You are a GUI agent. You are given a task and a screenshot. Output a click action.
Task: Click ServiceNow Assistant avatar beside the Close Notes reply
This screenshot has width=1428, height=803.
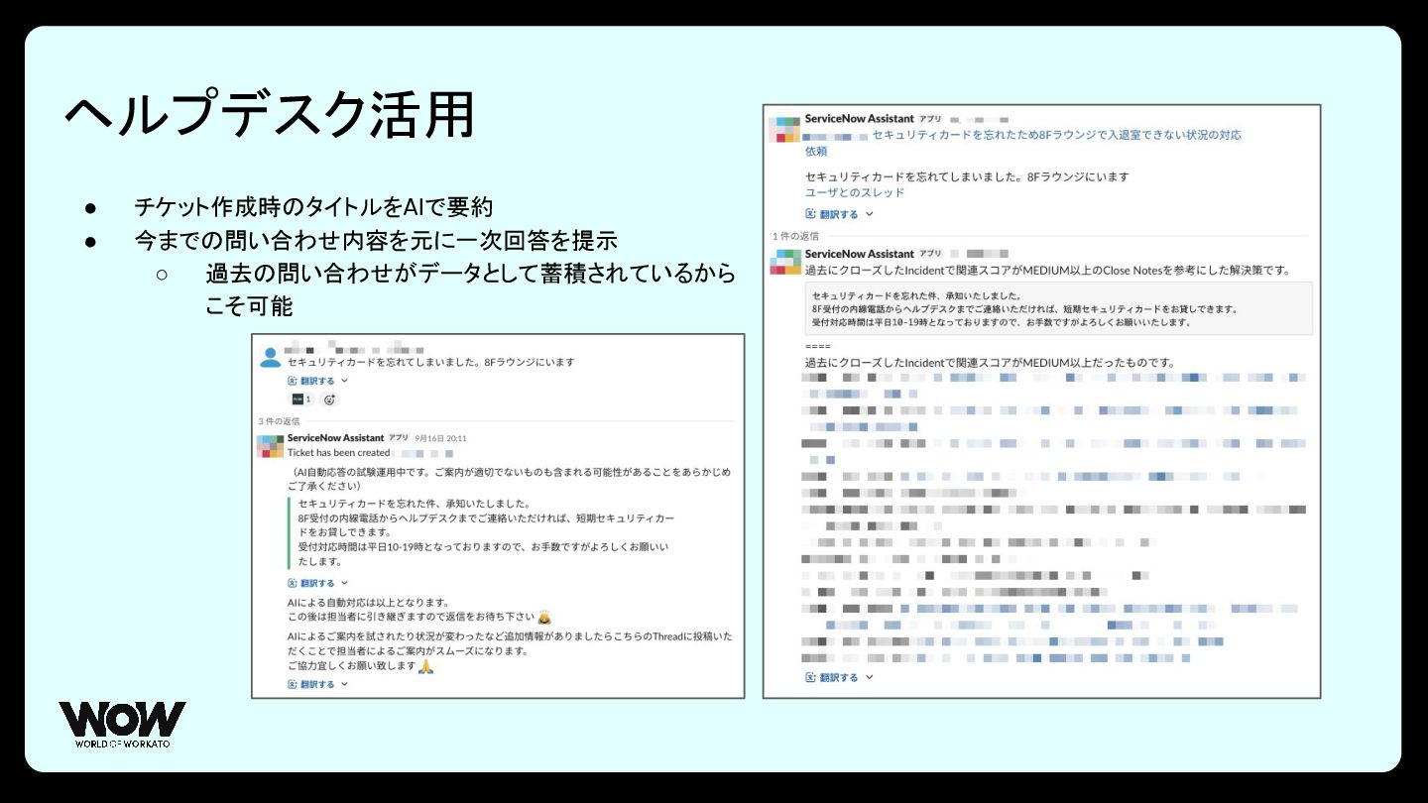tap(787, 262)
